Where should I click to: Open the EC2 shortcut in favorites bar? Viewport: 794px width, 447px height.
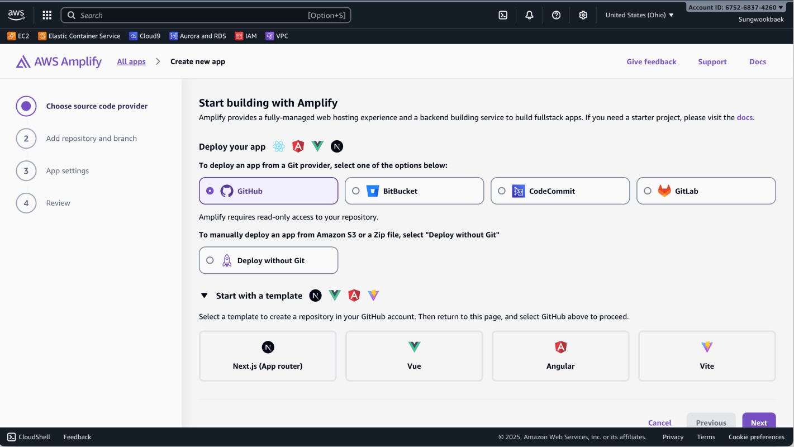point(18,36)
